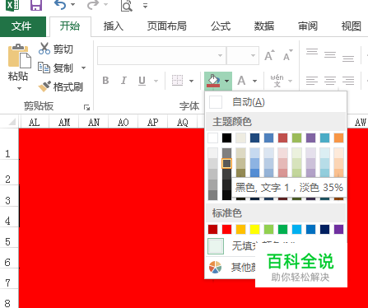Click the select-all corner of the sheet

click(11, 122)
